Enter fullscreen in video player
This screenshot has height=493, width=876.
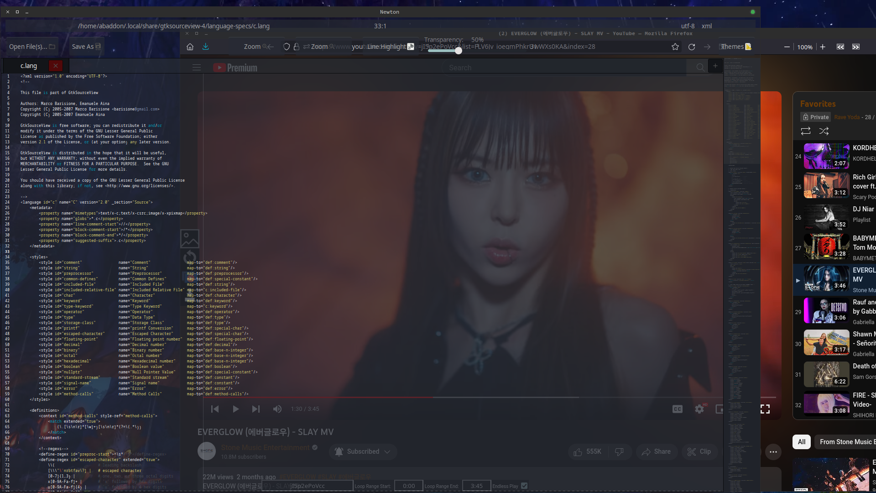pos(765,409)
